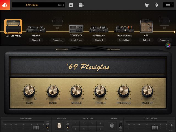Open Cab Cabinet type selector
The width and height of the screenshot is (176, 132).
pyautogui.click(x=146, y=40)
